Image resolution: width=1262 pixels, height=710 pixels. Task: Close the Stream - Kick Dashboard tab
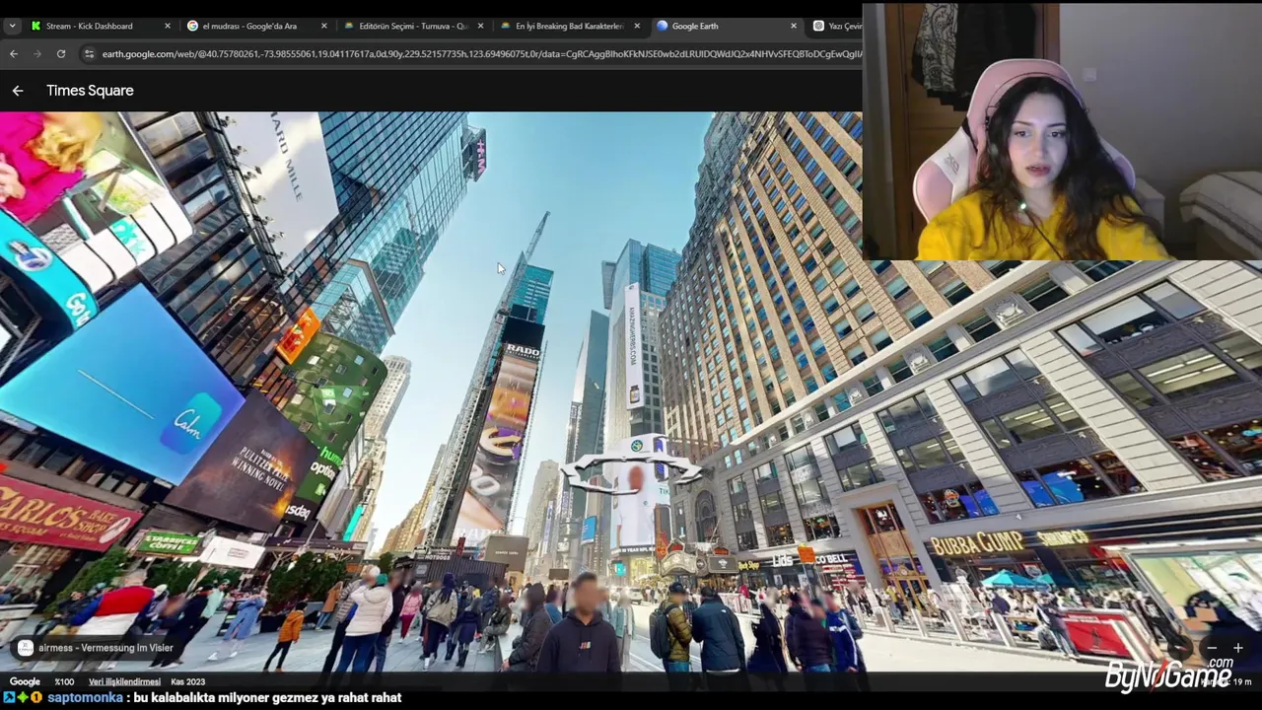tap(167, 26)
